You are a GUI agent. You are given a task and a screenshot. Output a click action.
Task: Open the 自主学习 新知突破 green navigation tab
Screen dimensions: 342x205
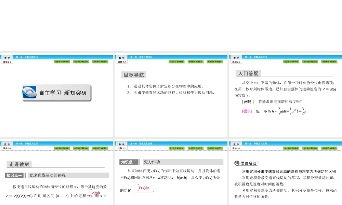point(62,61)
